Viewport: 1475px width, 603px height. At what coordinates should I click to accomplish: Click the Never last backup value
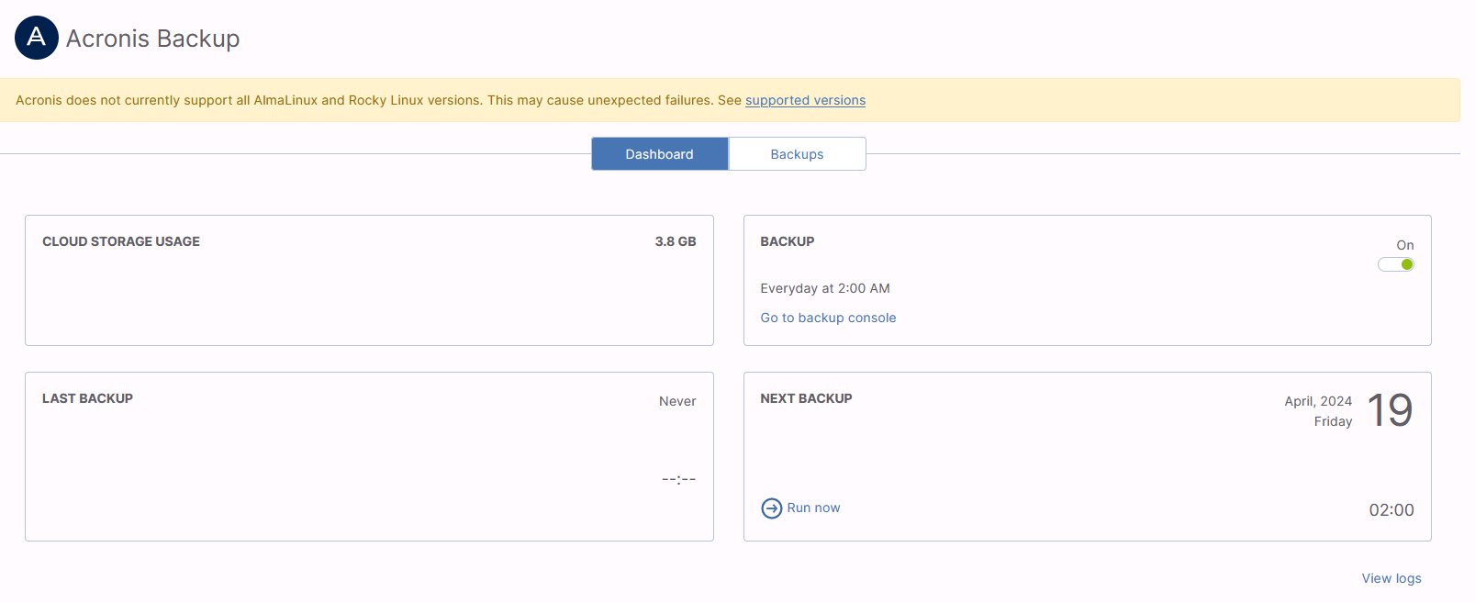(x=677, y=401)
